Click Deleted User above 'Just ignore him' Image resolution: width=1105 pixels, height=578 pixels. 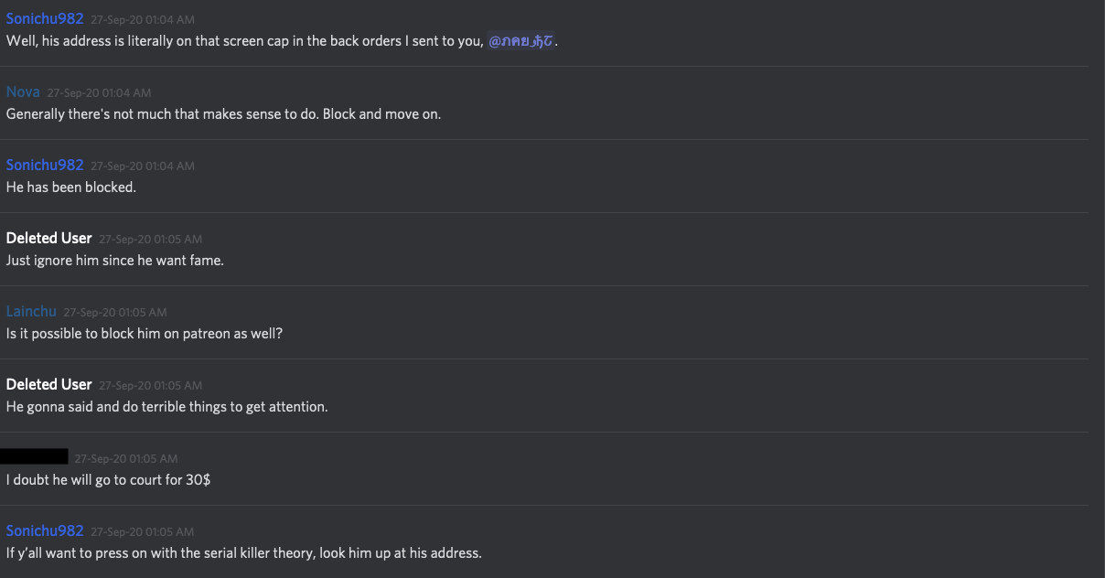click(49, 238)
